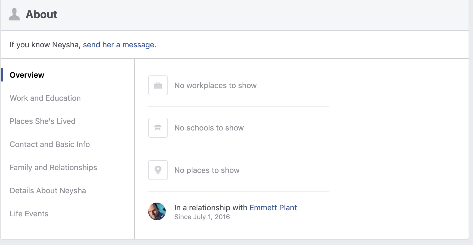Click the About person silhouette icon

pyautogui.click(x=14, y=14)
